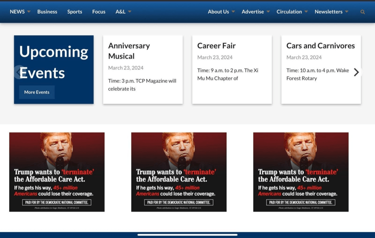Select the Focus menu item

(x=99, y=12)
